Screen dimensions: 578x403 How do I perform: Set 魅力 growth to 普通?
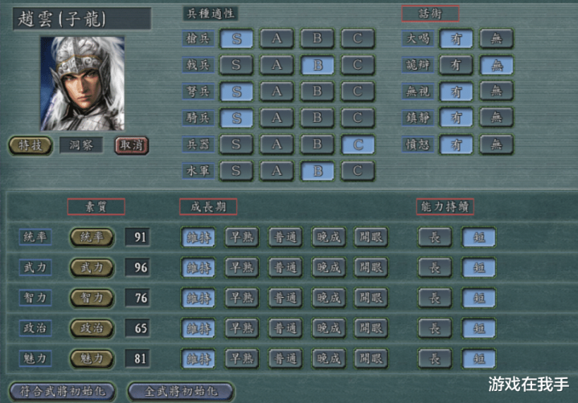coord(285,359)
